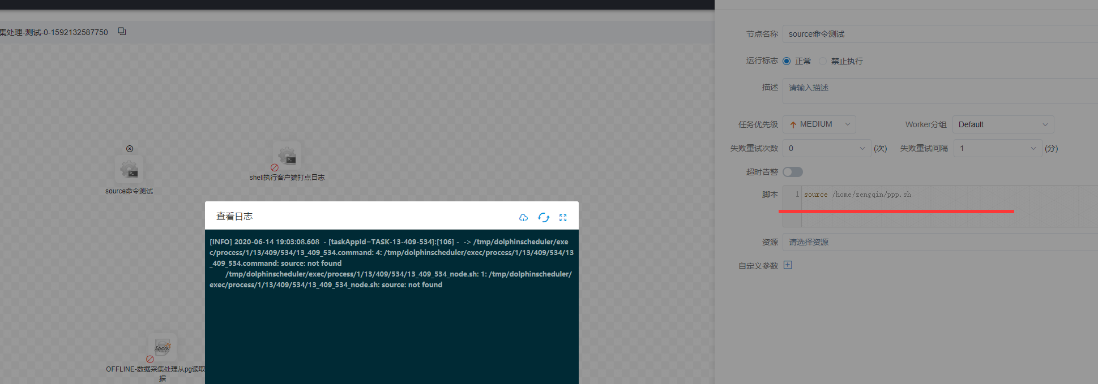
Task: Click the copy icon beside workflow name
Action: point(122,32)
